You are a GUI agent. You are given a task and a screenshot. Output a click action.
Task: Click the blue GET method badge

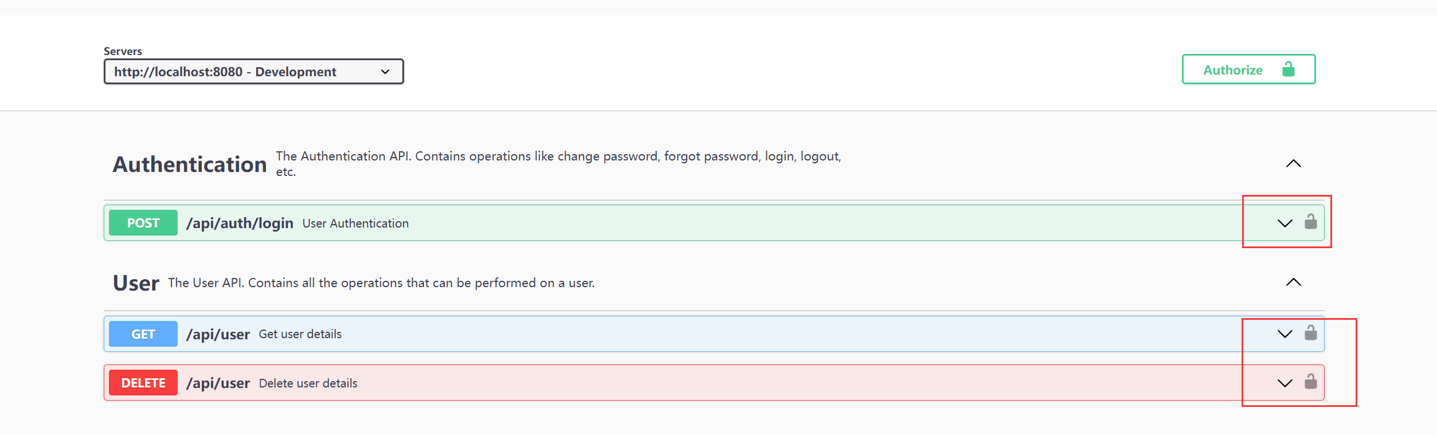click(x=143, y=334)
